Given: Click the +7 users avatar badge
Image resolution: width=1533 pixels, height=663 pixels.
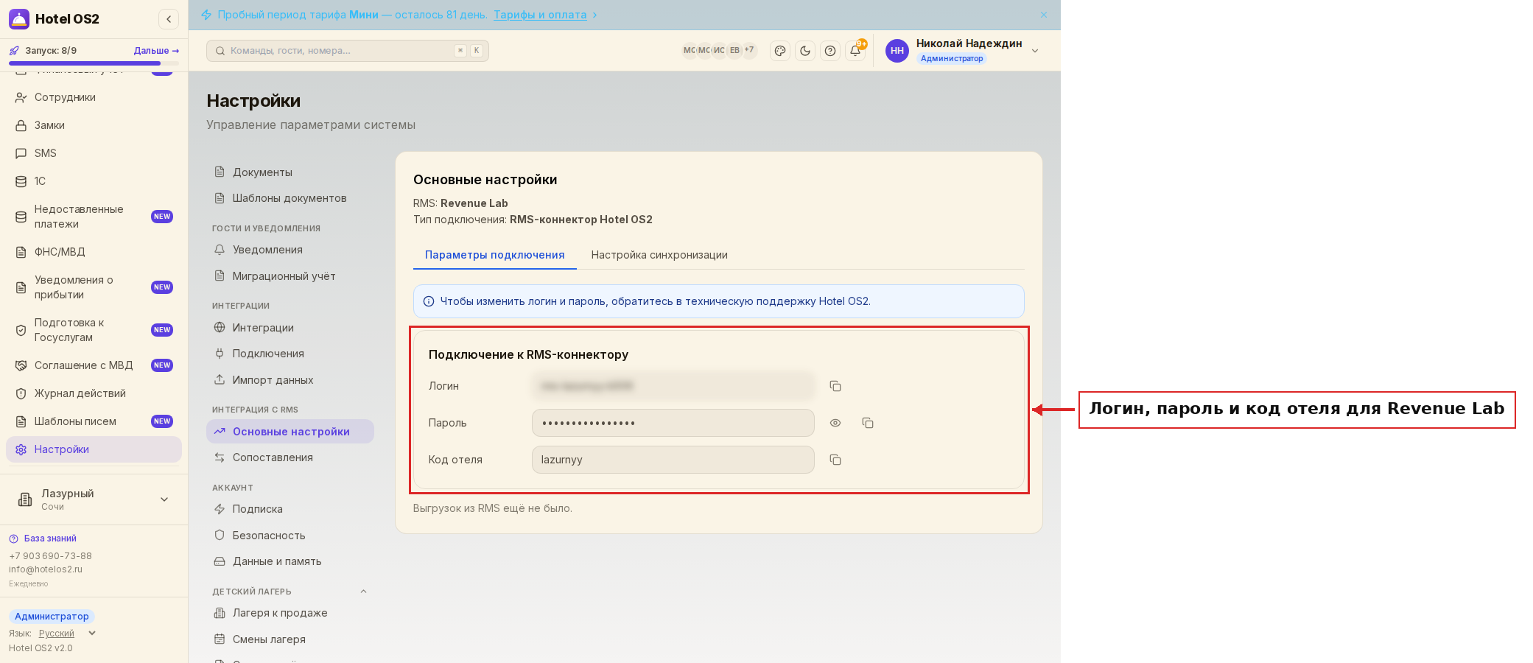Looking at the screenshot, I should pos(749,50).
